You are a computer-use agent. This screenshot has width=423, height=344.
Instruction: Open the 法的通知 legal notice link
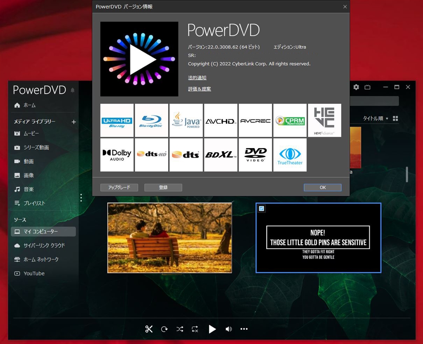click(x=197, y=78)
